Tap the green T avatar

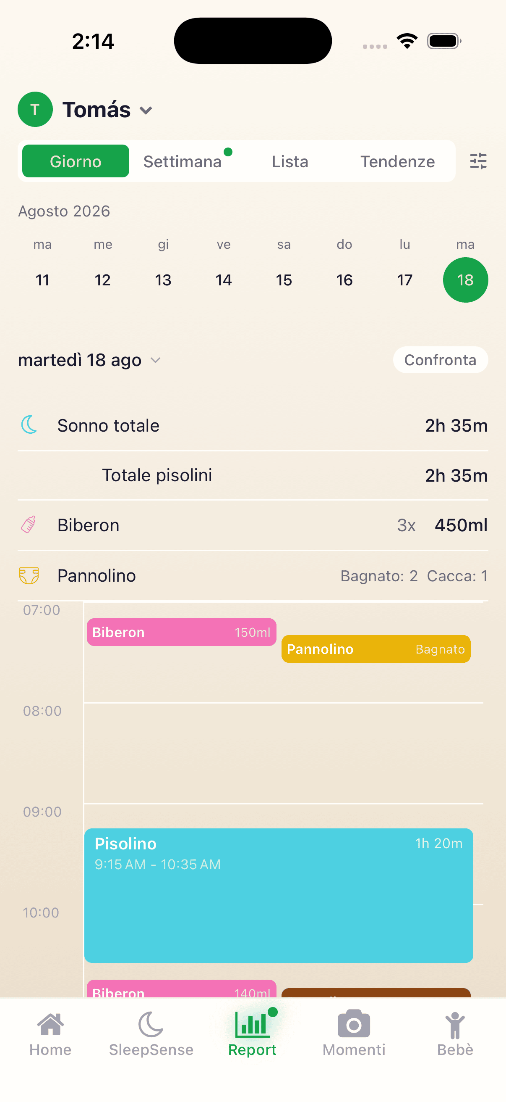tap(35, 110)
